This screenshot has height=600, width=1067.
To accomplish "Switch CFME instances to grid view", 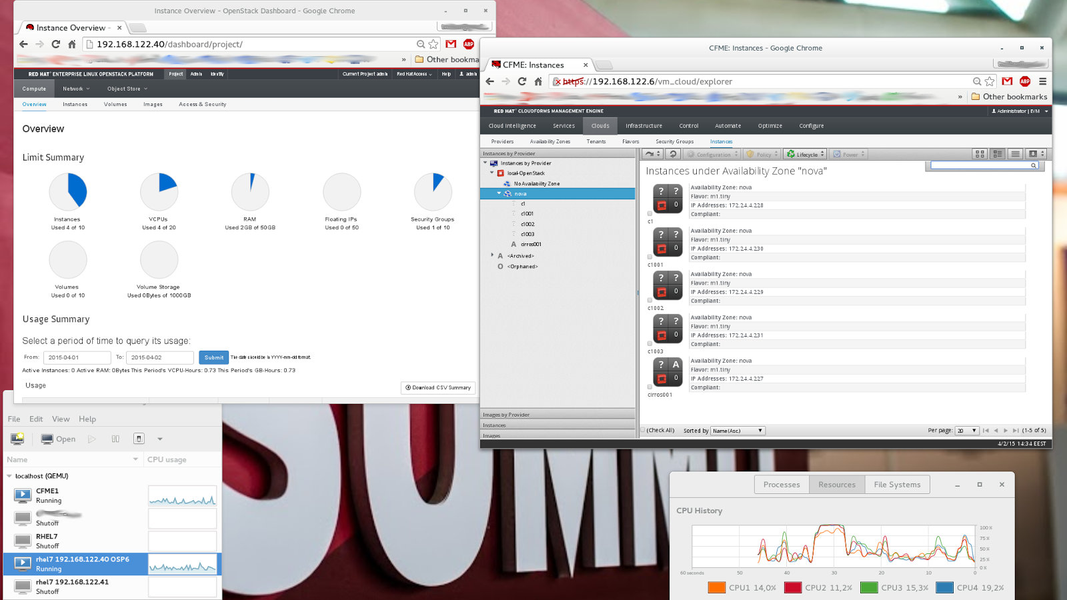I will [980, 154].
